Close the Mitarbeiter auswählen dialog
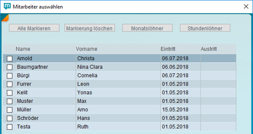The width and height of the screenshot is (253, 134). pos(246,7)
